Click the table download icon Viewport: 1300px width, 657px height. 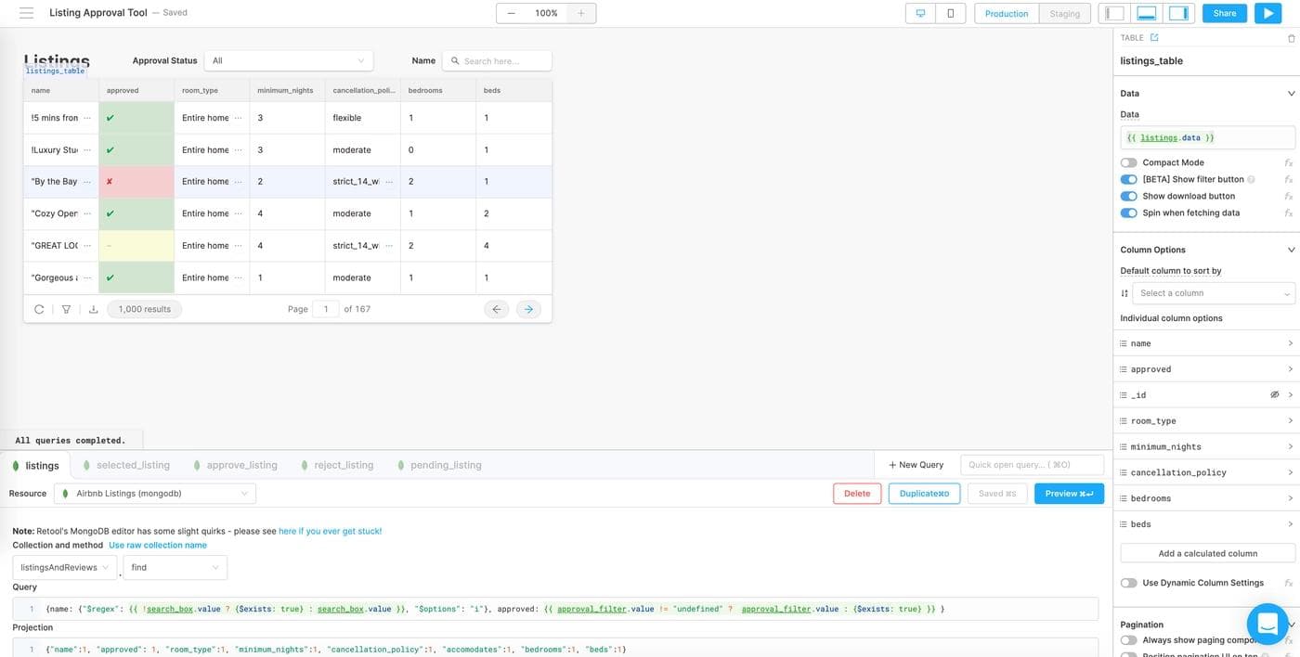tap(93, 309)
